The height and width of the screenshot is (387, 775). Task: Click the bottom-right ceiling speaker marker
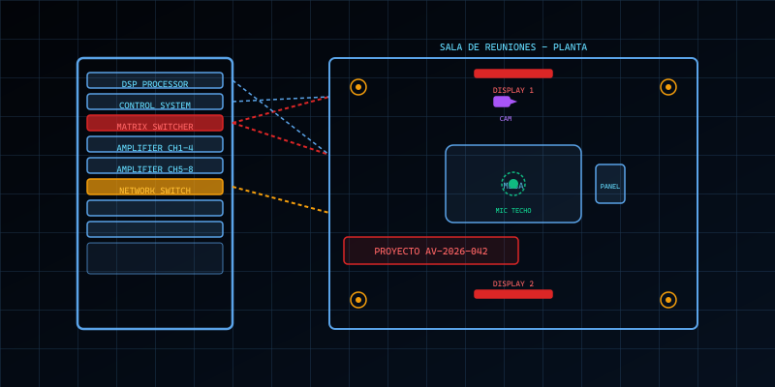(668, 300)
